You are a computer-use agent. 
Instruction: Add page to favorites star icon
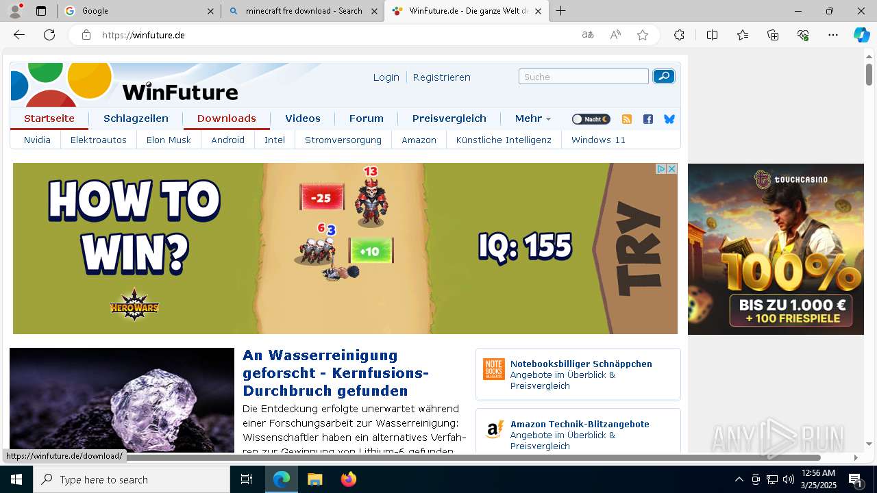[643, 35]
